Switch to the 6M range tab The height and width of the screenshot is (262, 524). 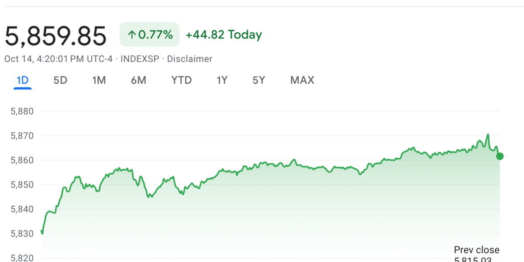tap(138, 80)
